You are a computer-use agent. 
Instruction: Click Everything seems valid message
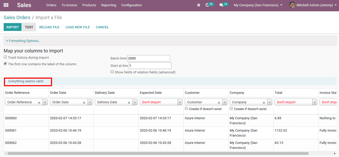coord(26,81)
